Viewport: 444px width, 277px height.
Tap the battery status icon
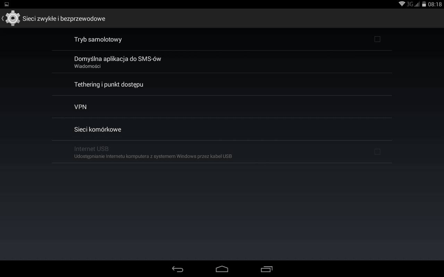coord(424,4)
